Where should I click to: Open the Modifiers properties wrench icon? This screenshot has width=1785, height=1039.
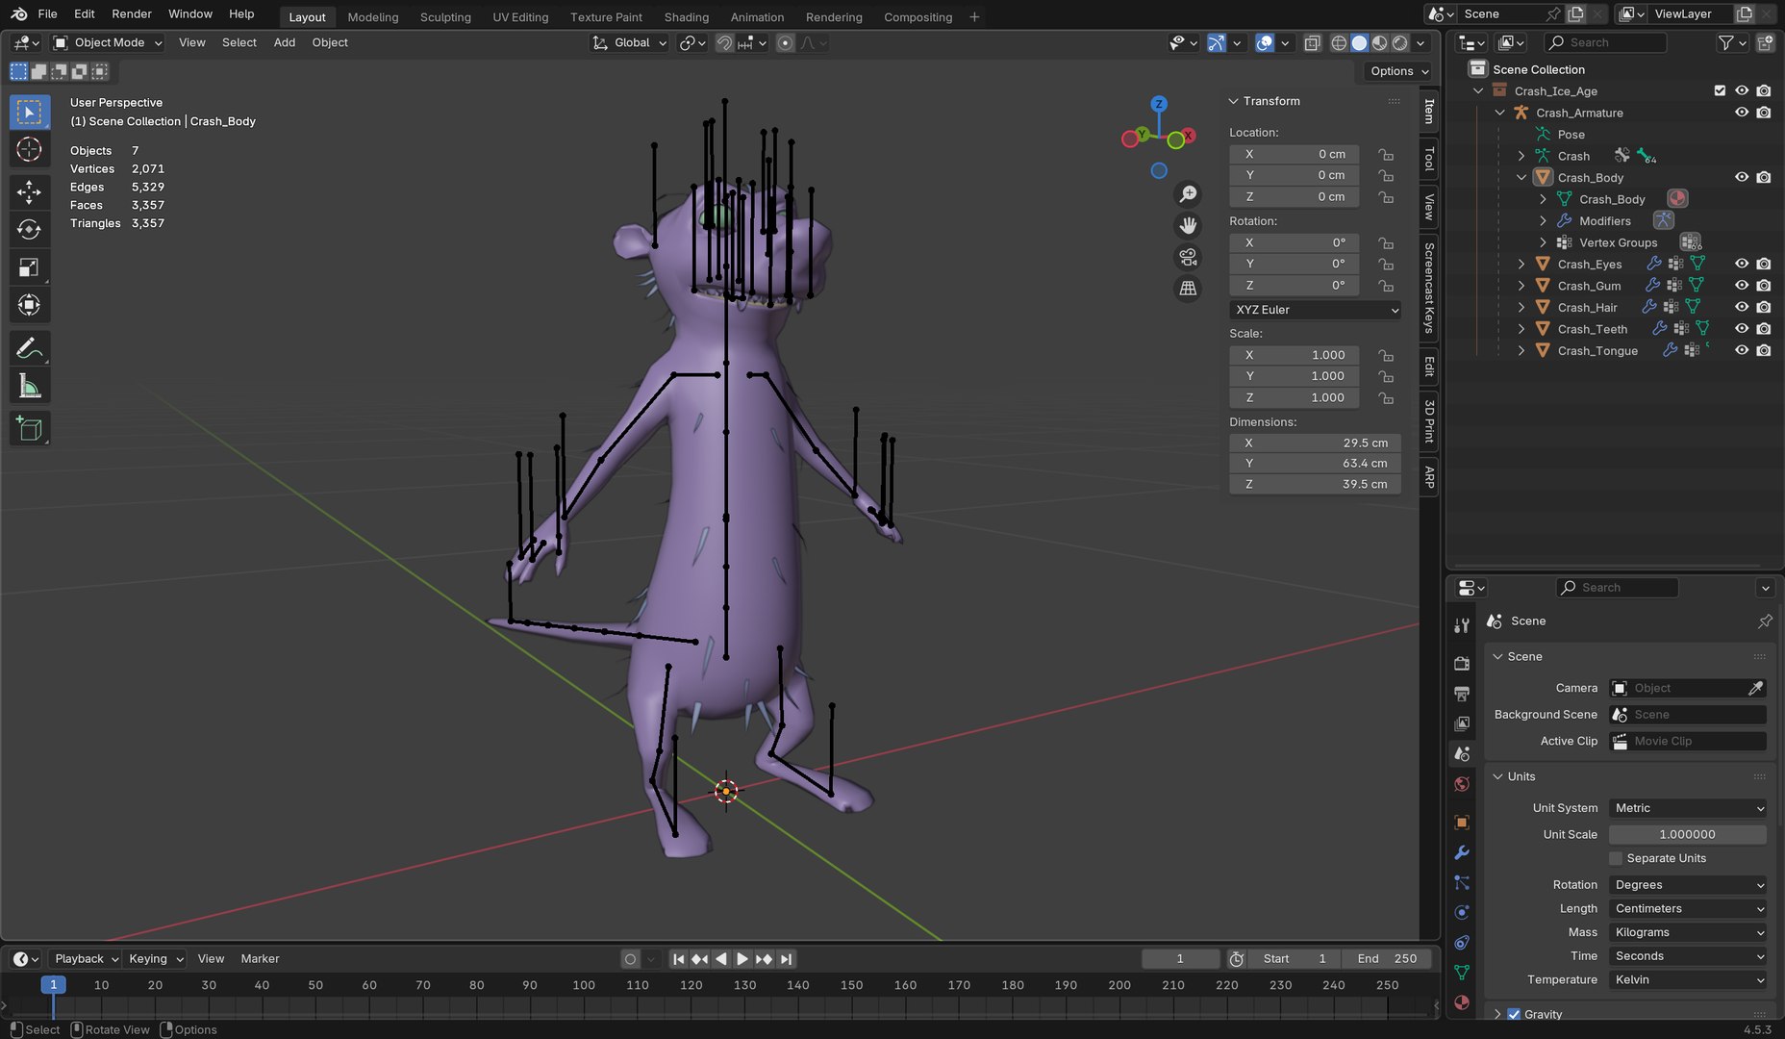1462,852
